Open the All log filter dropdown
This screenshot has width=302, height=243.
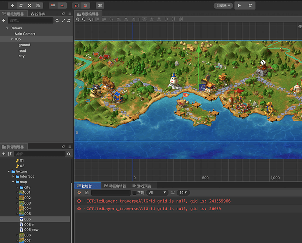[157, 193]
